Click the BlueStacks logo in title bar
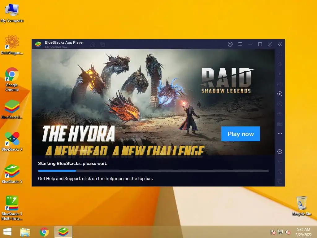Image resolution: width=317 pixels, height=238 pixels. click(38, 44)
